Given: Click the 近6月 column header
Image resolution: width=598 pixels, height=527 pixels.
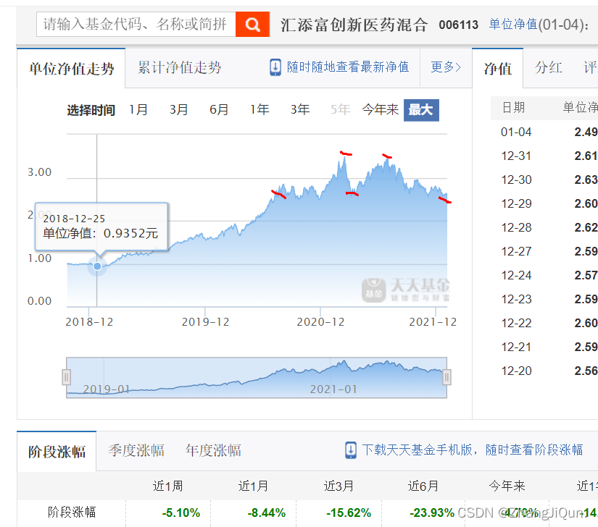Looking at the screenshot, I should click(x=423, y=486).
